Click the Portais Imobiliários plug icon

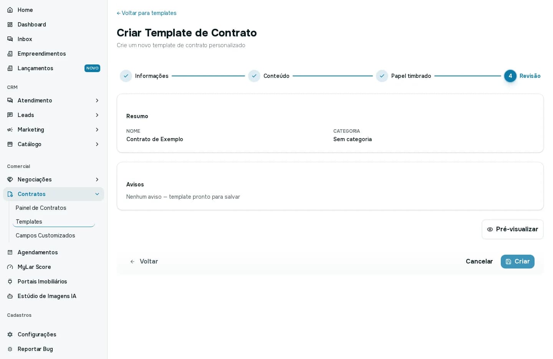pos(10,282)
